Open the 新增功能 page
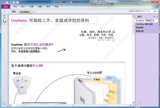160x108 pixels. pos(146,31)
